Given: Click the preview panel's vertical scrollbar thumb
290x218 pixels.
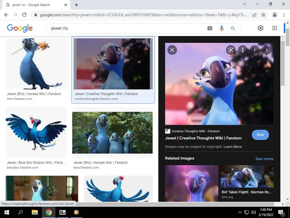Looking at the screenshot, I should point(283,63).
